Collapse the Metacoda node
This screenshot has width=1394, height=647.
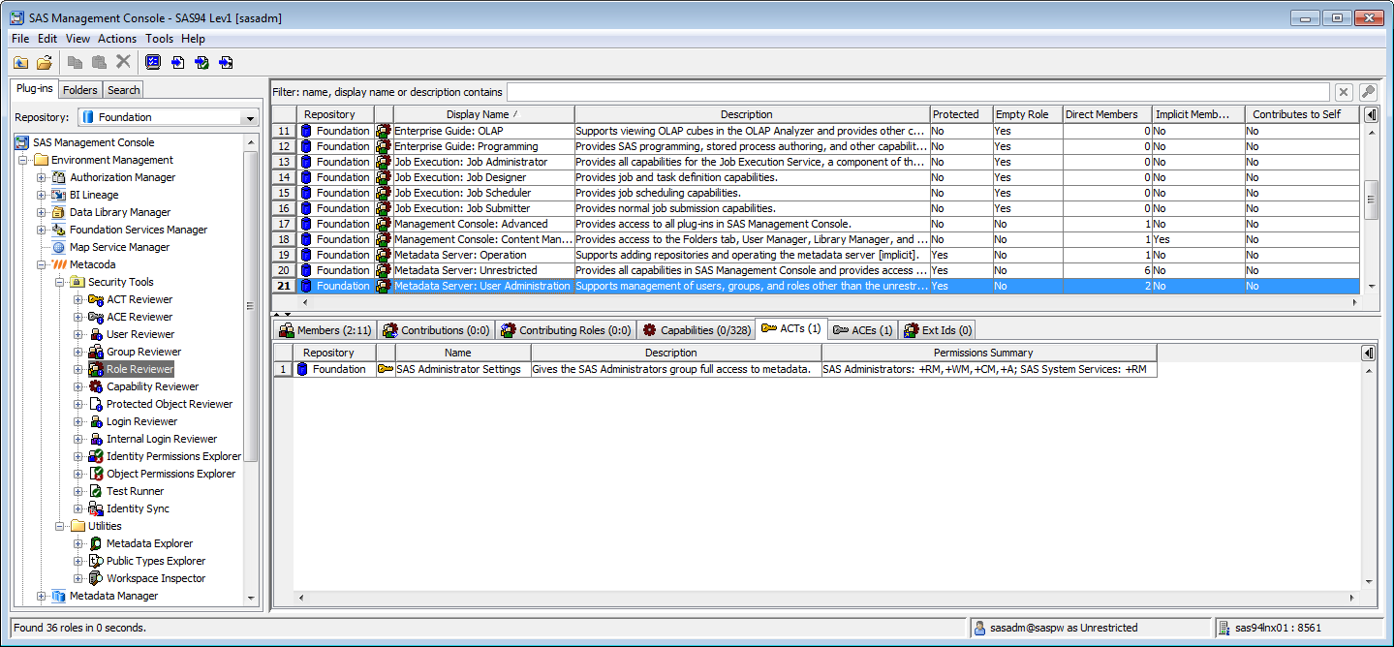tap(41, 264)
